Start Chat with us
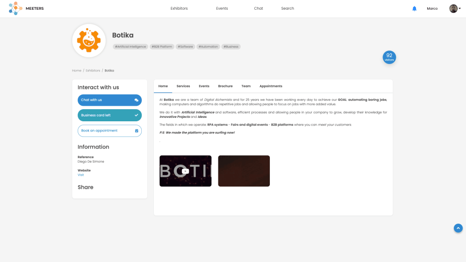 coord(110,100)
